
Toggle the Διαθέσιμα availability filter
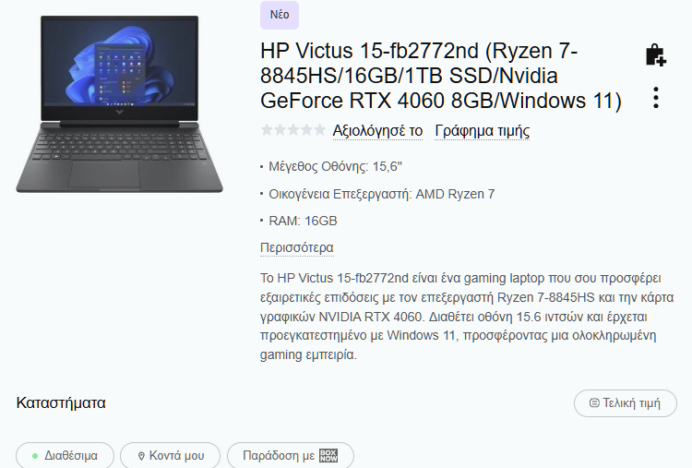[65, 455]
